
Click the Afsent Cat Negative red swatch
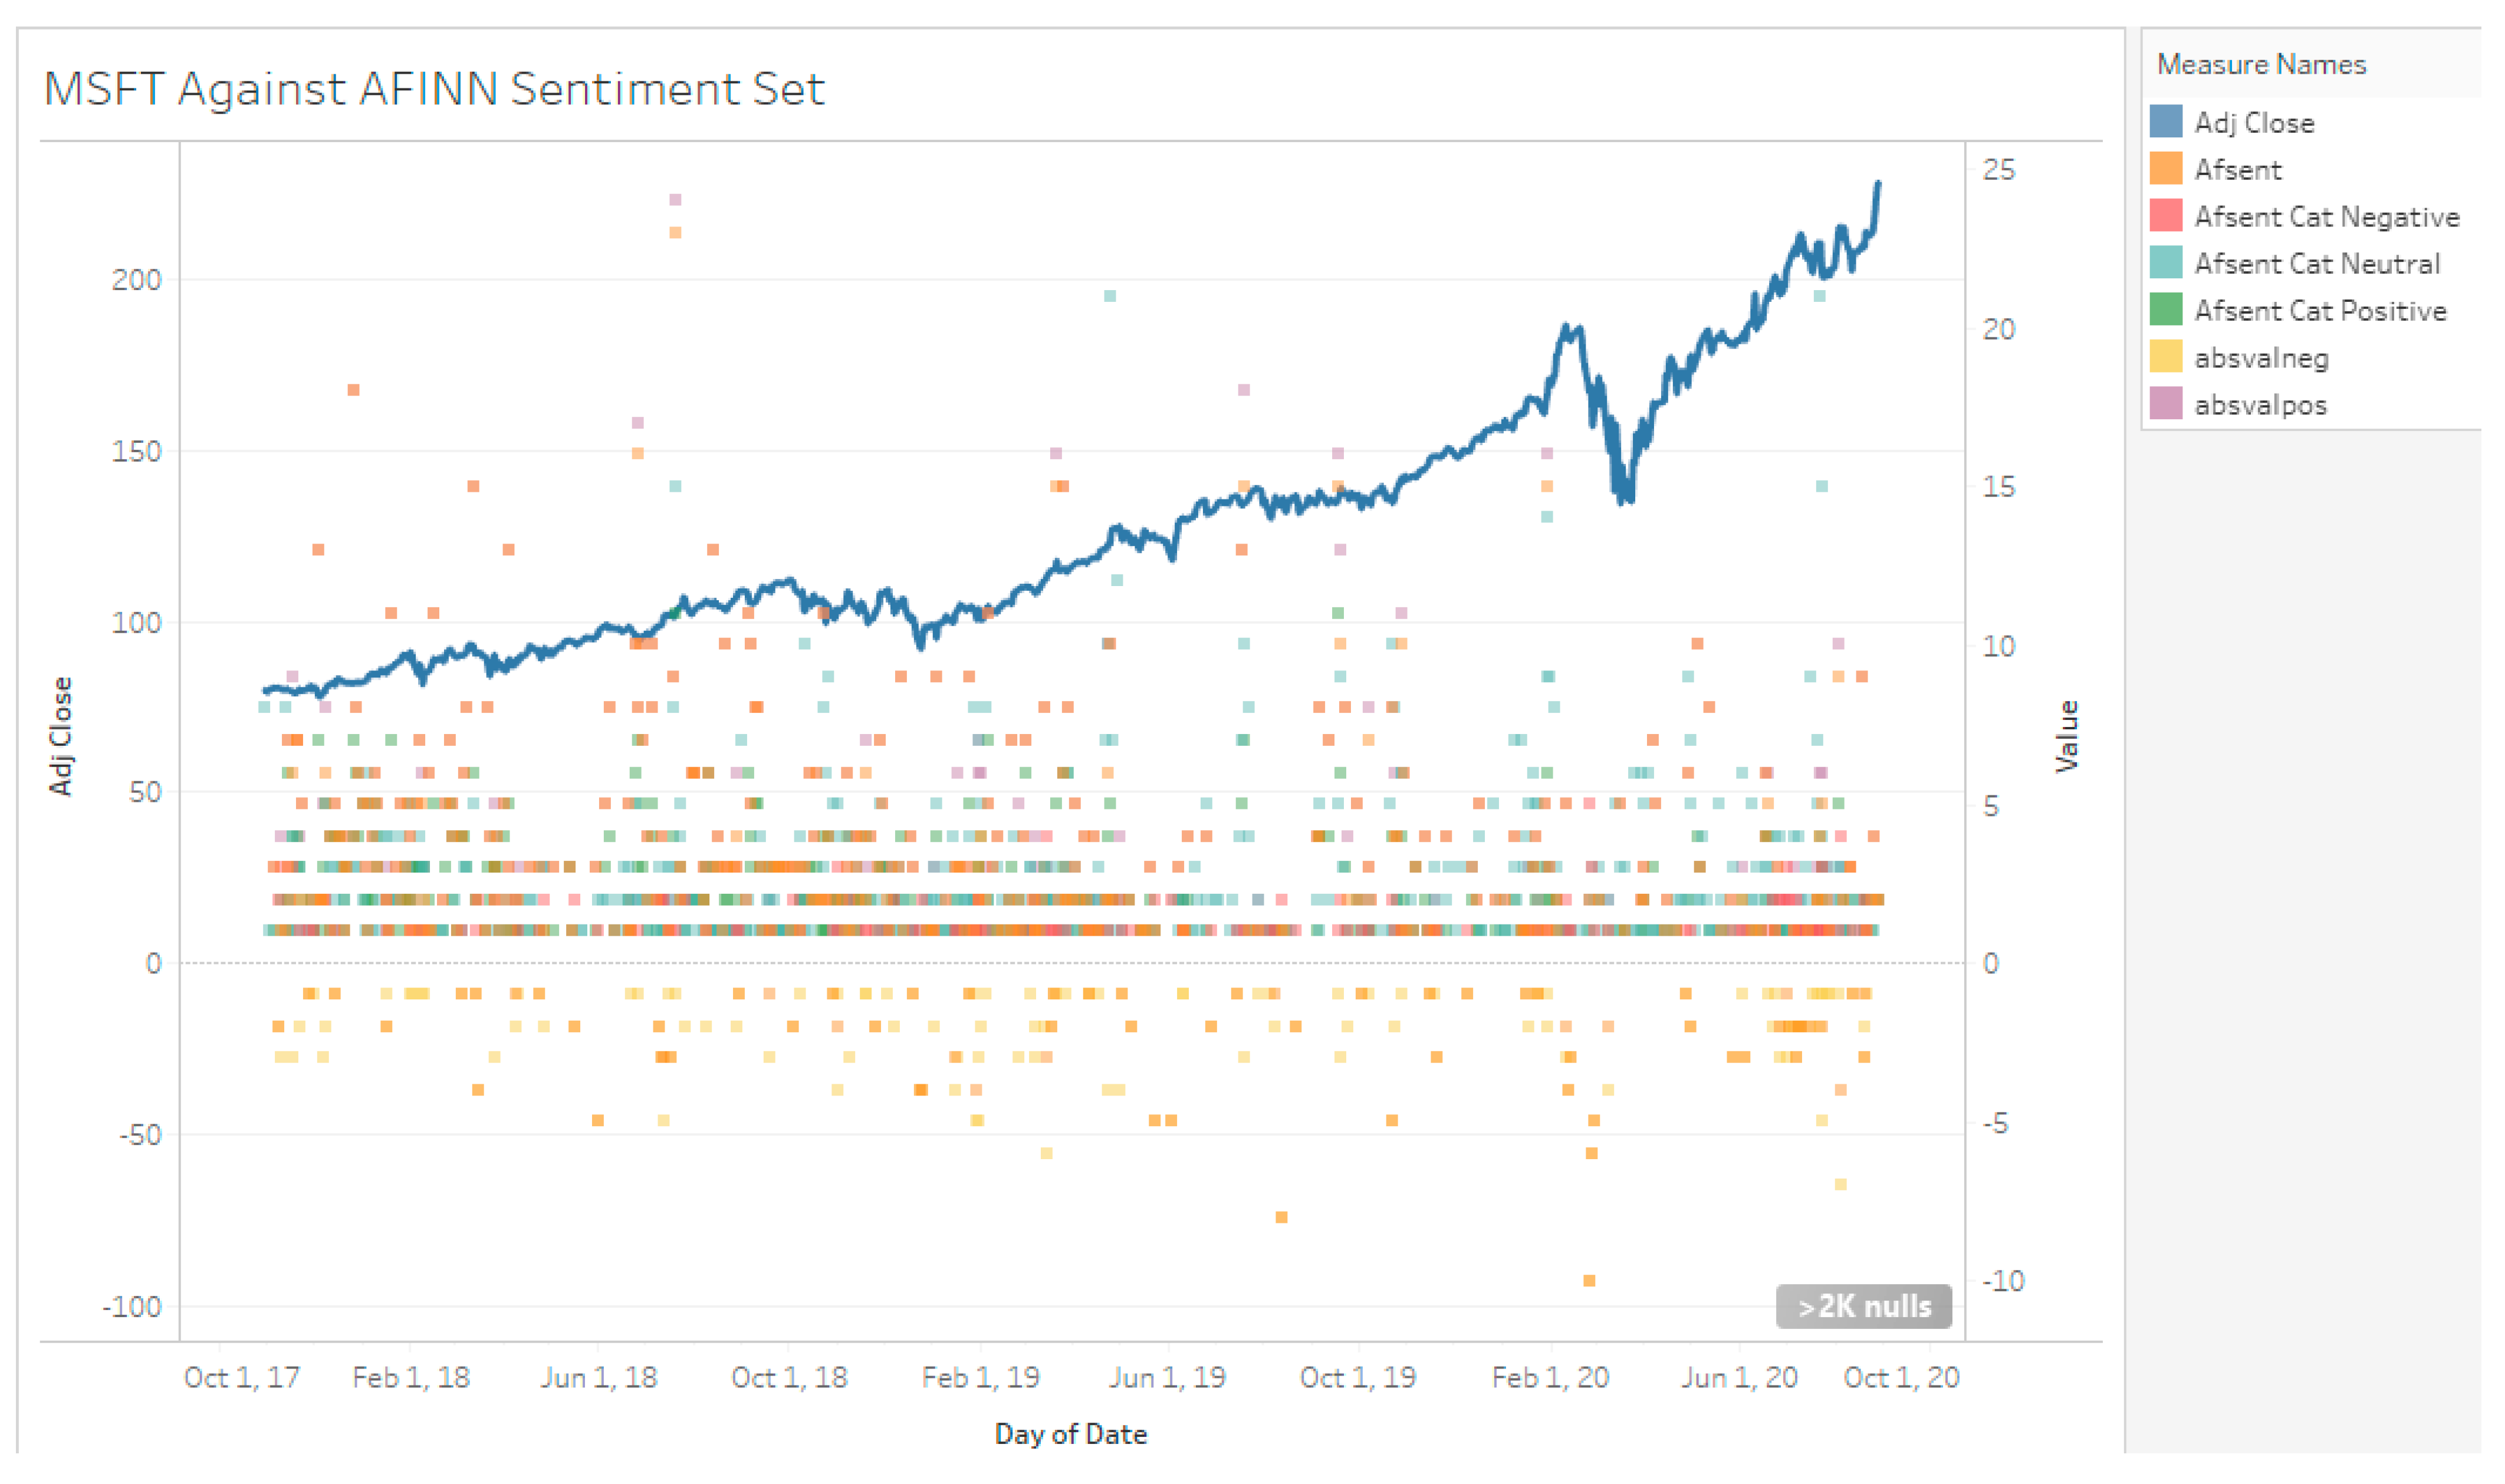tap(2166, 216)
